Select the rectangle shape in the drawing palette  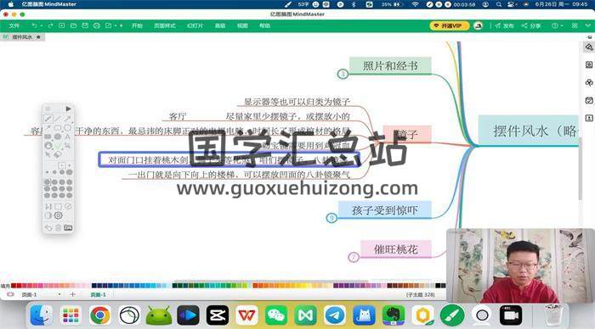58,128
